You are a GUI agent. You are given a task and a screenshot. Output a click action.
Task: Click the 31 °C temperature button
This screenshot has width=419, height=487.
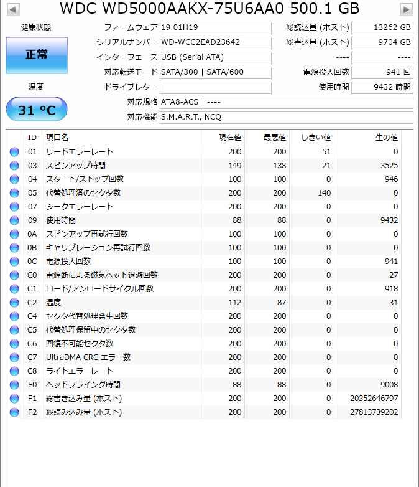tap(37, 110)
